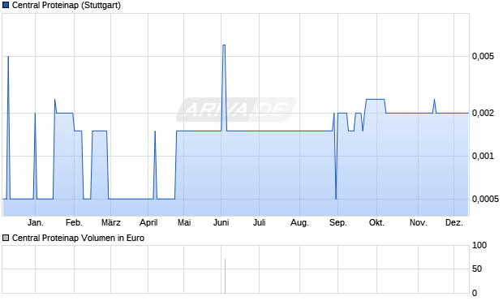Click the 'Juni' month axis label
The image size is (503, 301).
(x=221, y=222)
